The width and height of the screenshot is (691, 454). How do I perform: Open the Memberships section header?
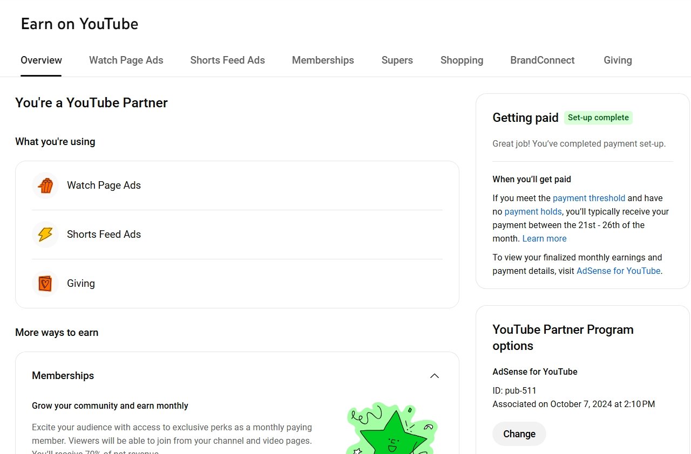(x=63, y=376)
